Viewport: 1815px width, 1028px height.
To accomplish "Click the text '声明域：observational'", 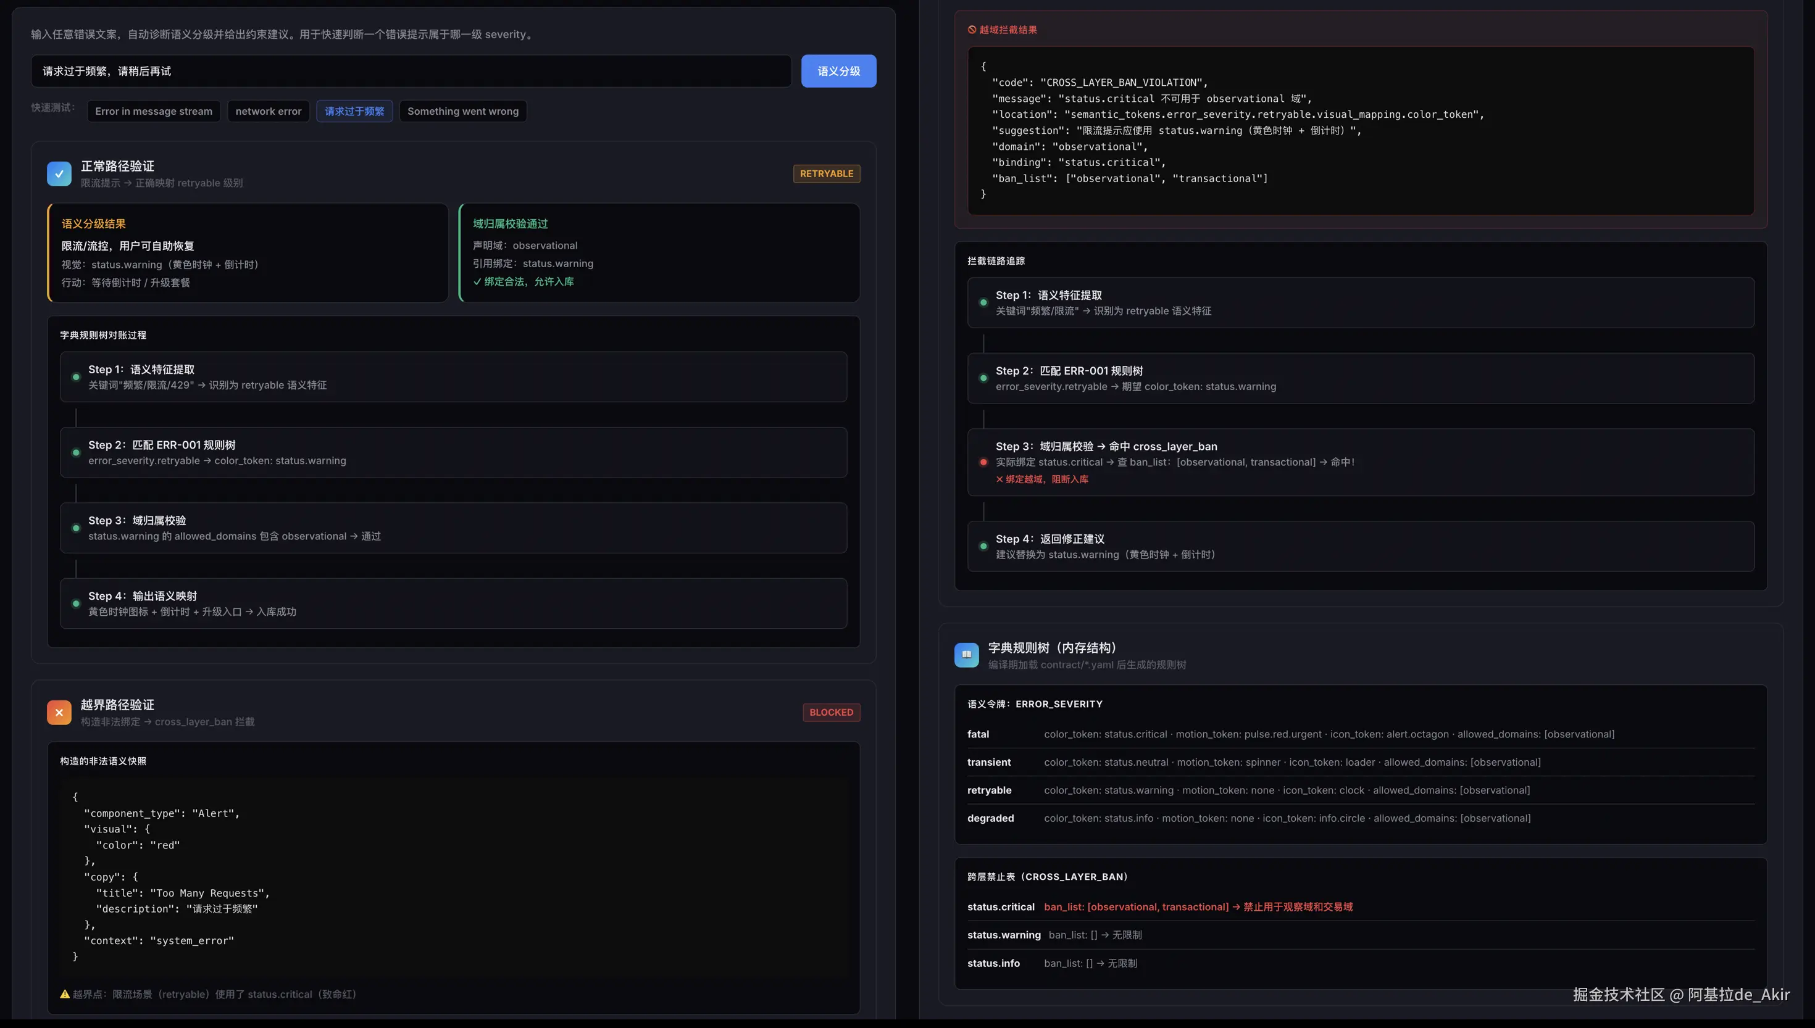I will tap(525, 246).
